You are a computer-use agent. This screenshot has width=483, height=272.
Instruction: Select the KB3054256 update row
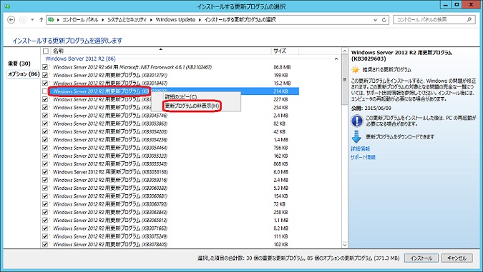point(170,139)
